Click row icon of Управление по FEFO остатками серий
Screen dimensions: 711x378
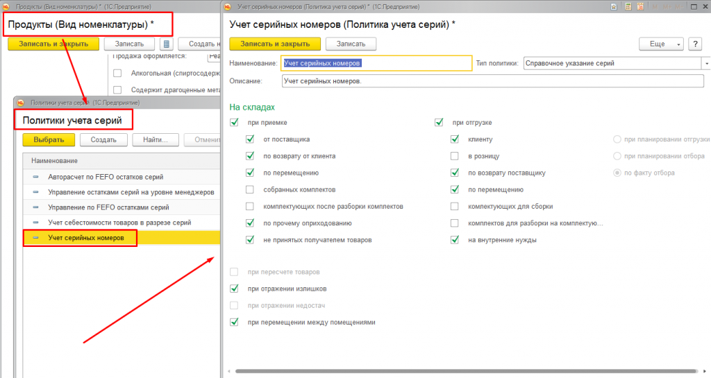click(x=36, y=207)
